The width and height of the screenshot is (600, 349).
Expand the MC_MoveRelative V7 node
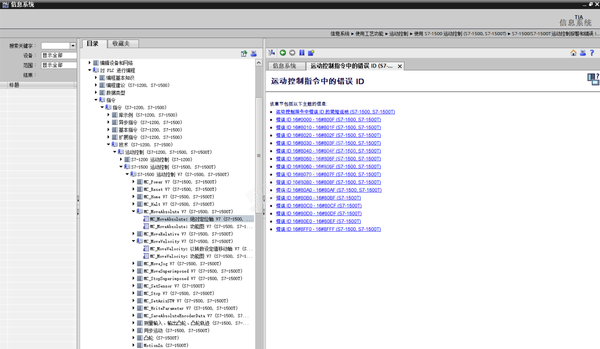coord(133,234)
